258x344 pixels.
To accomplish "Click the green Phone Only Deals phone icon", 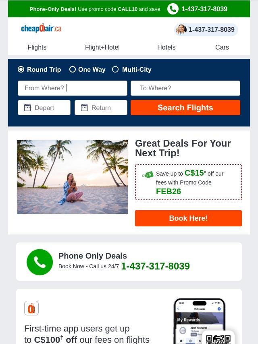I will [40, 262].
